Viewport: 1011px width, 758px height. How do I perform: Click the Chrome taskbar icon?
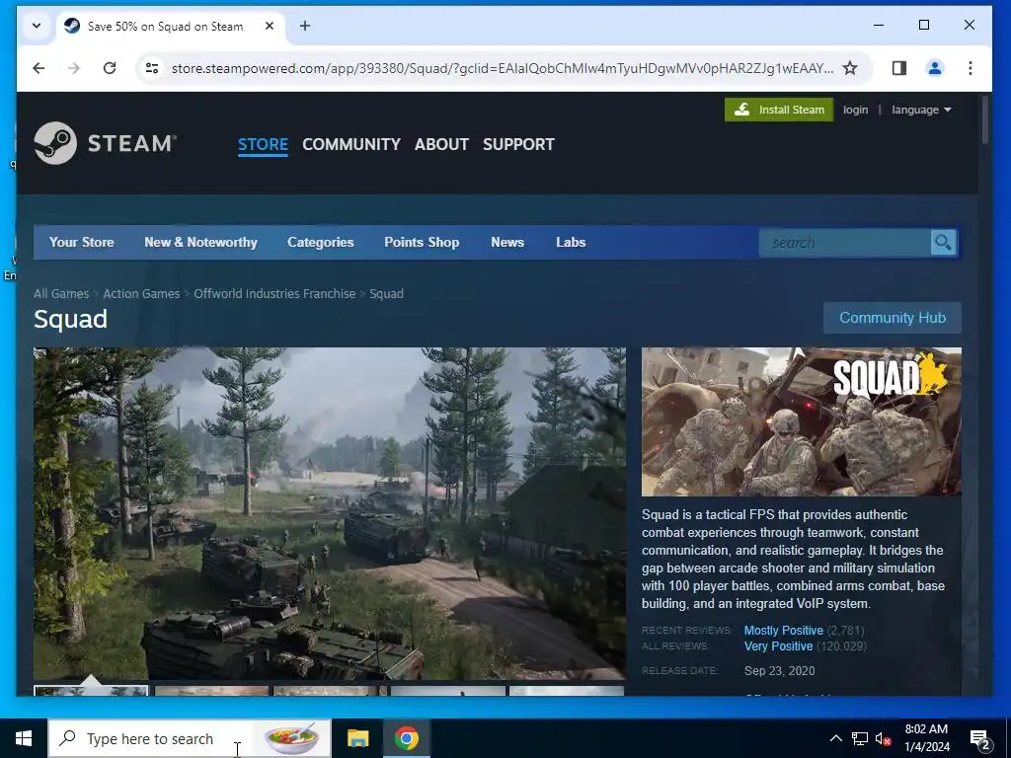pos(406,738)
